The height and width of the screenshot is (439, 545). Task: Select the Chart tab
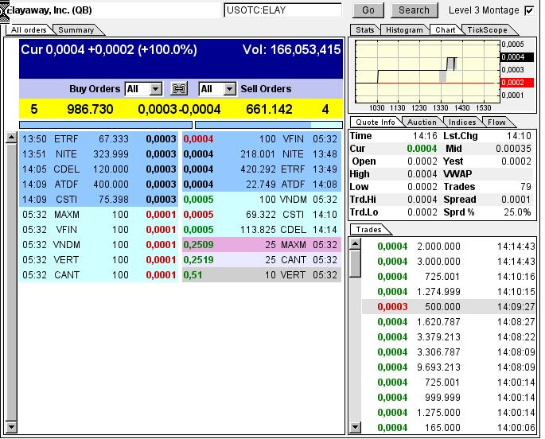point(446,30)
